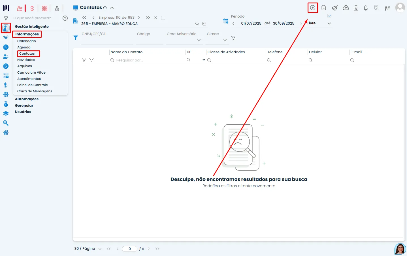Viewport: 407px width, 256px height.
Task: Go to the next period arrow
Action: 301,24
